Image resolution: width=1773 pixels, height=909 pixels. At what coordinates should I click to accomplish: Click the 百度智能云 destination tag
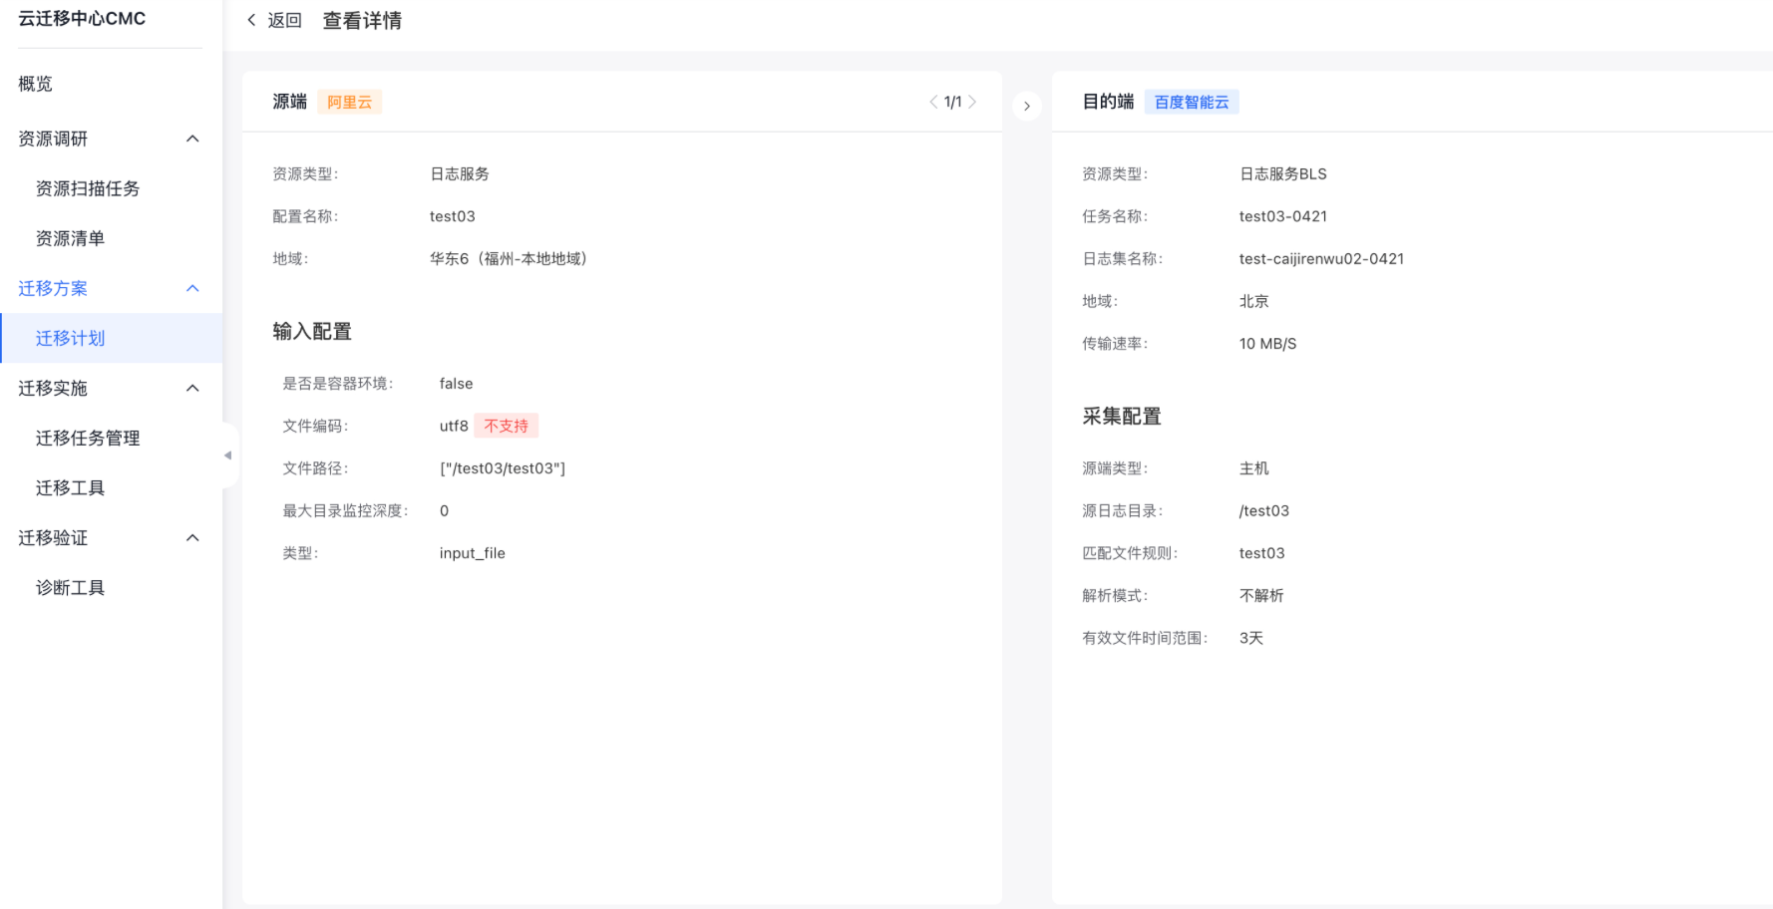[1192, 102]
